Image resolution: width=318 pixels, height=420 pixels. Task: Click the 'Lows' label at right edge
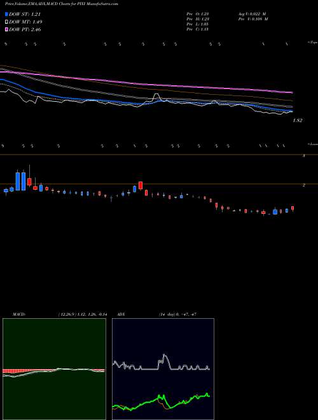tap(313, 144)
